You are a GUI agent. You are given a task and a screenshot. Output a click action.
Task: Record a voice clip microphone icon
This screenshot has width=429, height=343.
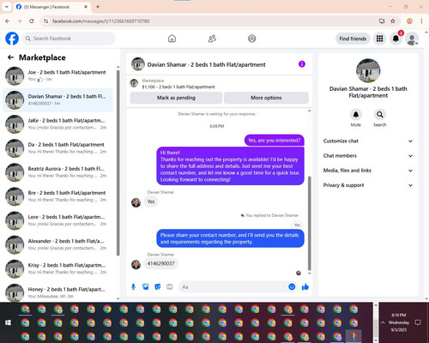[133, 286]
